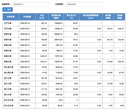Click the 水位 (公尺) column header
This screenshot has height=109, width=127.
click(x=42, y=17)
